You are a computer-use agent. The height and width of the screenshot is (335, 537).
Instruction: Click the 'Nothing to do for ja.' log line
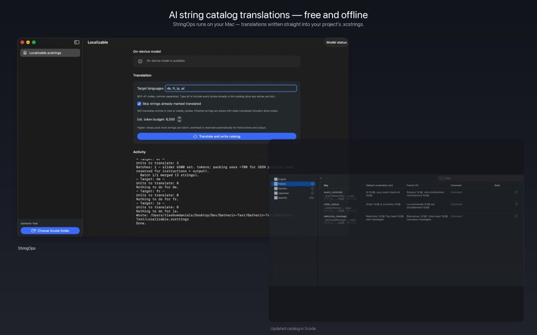pyautogui.click(x=157, y=211)
